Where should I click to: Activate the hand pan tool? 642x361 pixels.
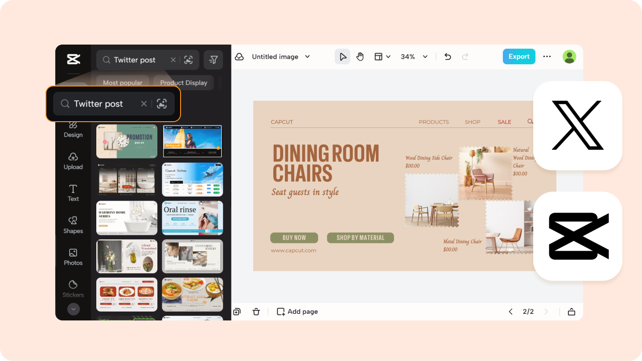360,57
